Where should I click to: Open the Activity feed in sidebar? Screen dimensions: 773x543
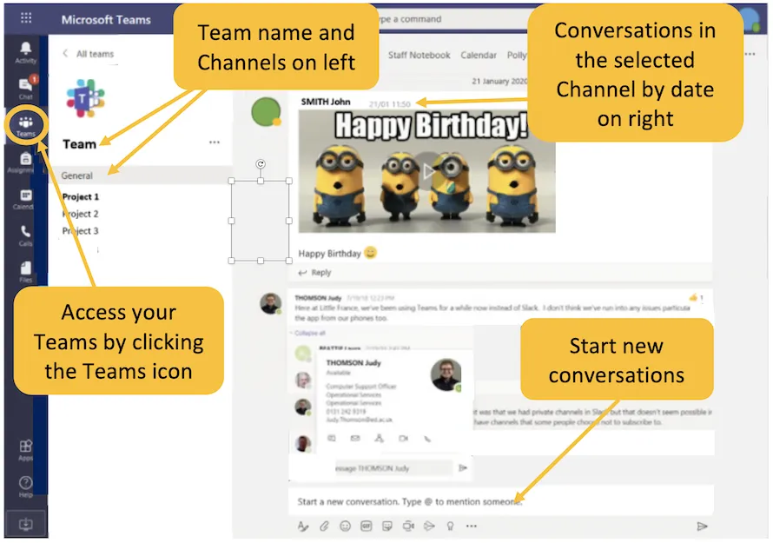click(25, 51)
